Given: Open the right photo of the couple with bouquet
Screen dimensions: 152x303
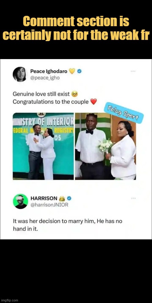Looking at the screenshot, I should pos(105,146).
